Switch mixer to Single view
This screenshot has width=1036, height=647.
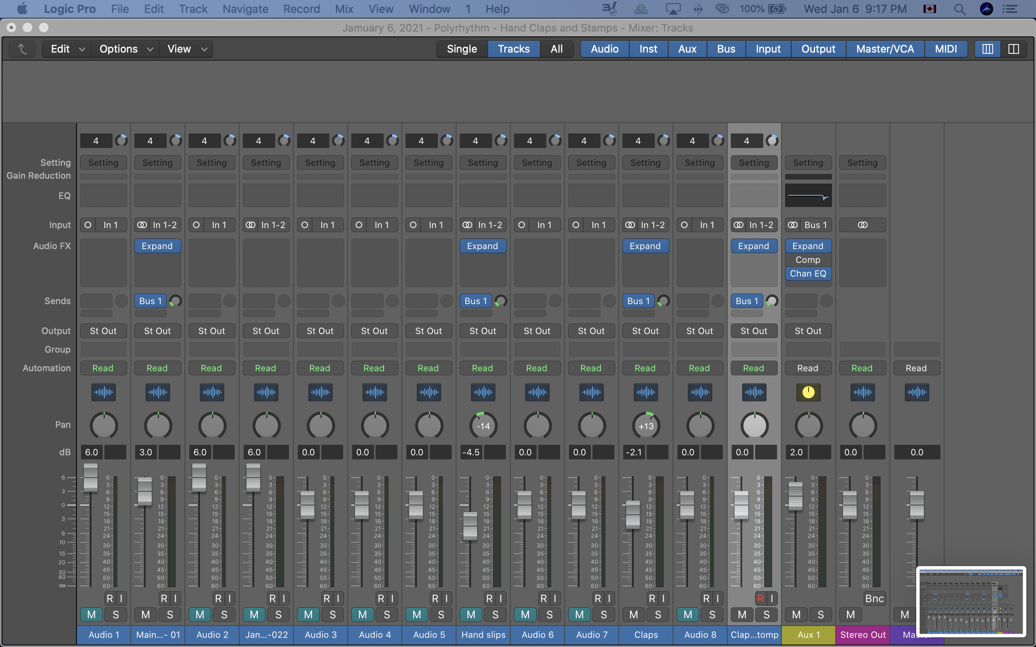[462, 49]
